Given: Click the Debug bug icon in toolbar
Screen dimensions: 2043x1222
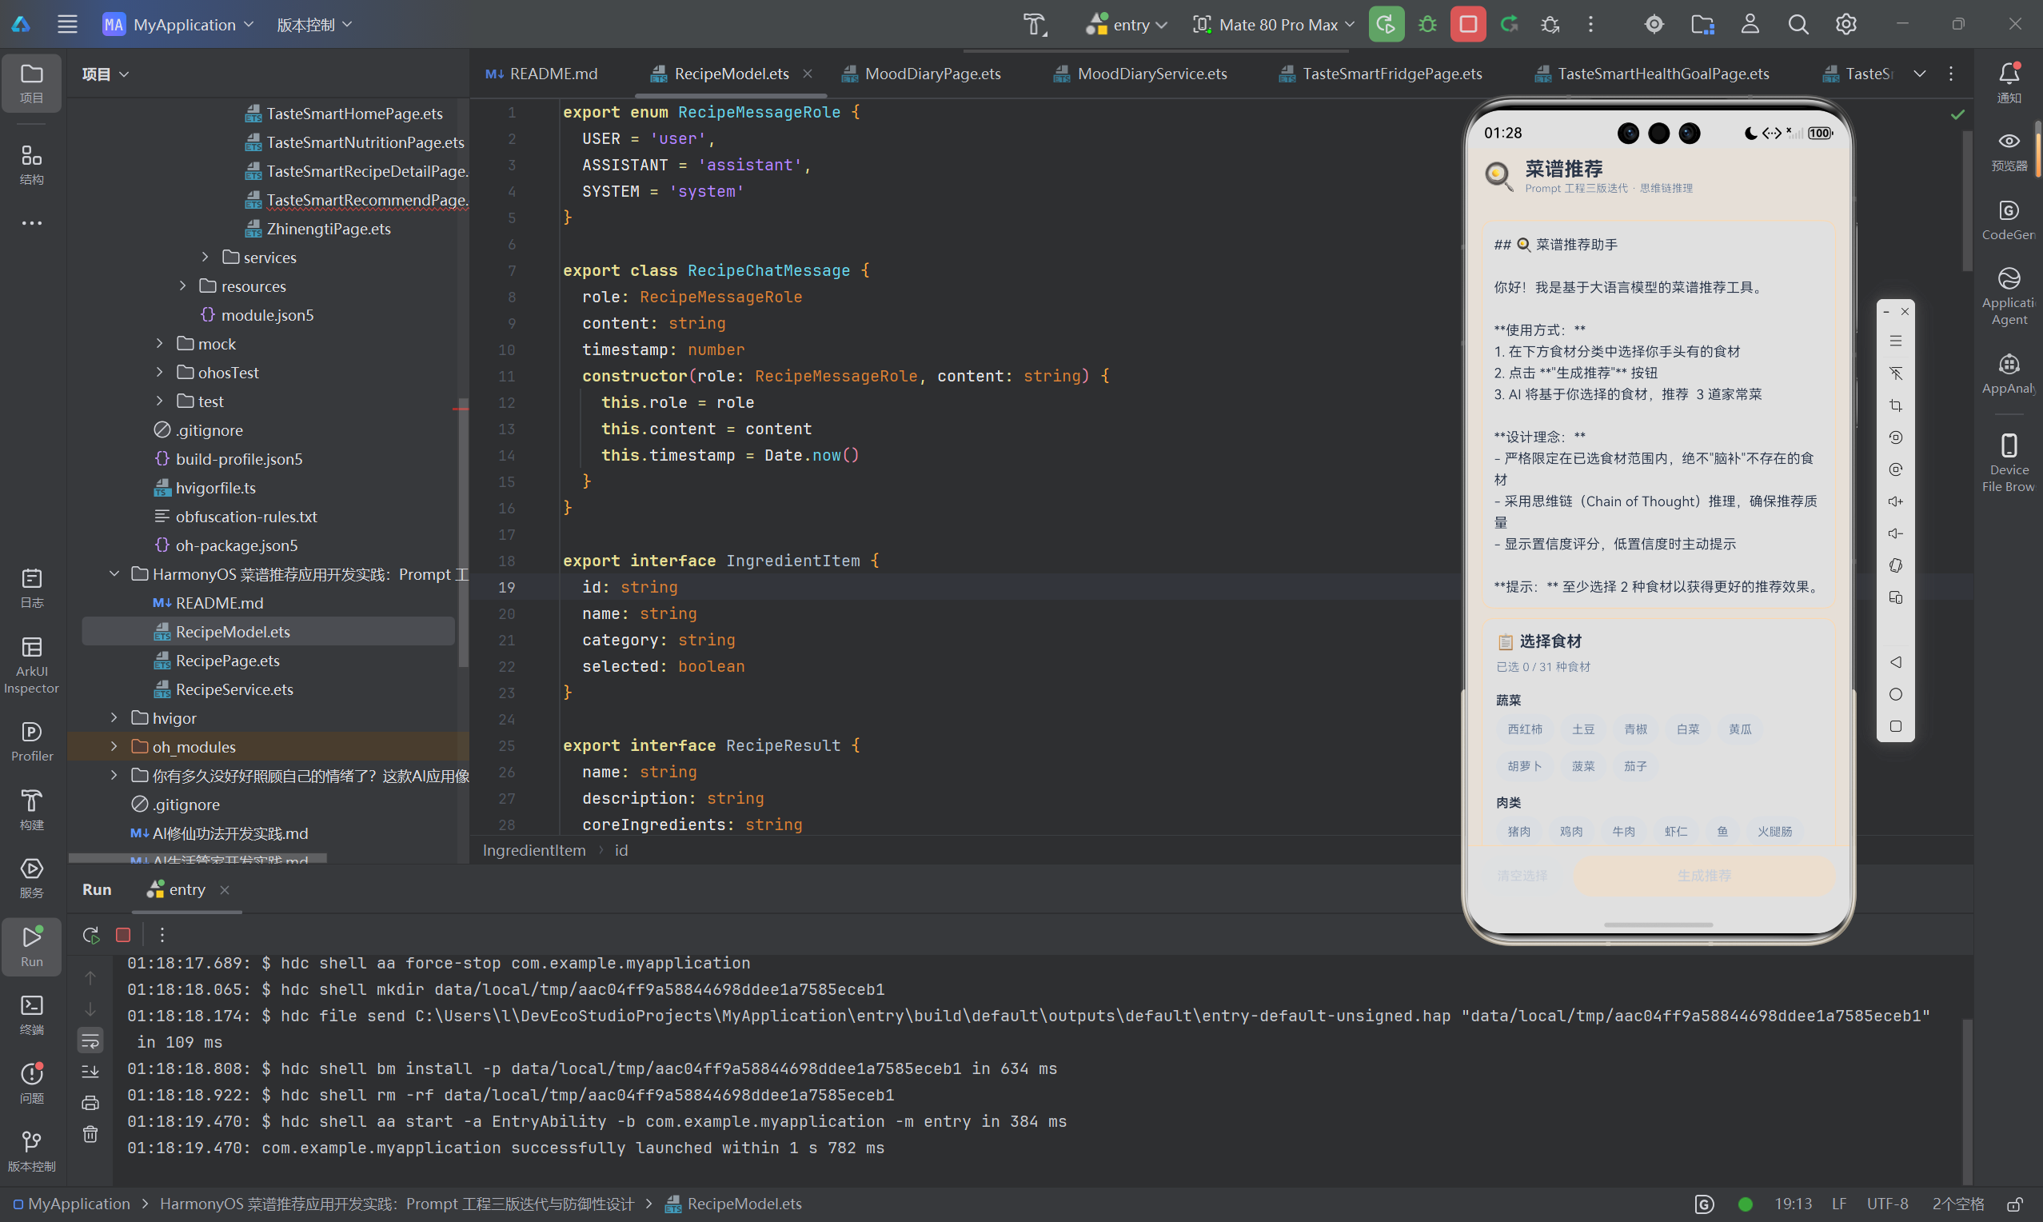Looking at the screenshot, I should point(1427,25).
